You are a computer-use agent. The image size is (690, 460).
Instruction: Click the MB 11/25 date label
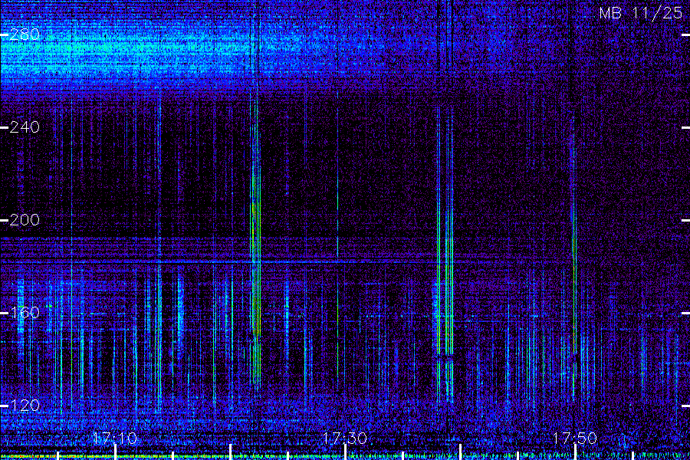point(641,13)
